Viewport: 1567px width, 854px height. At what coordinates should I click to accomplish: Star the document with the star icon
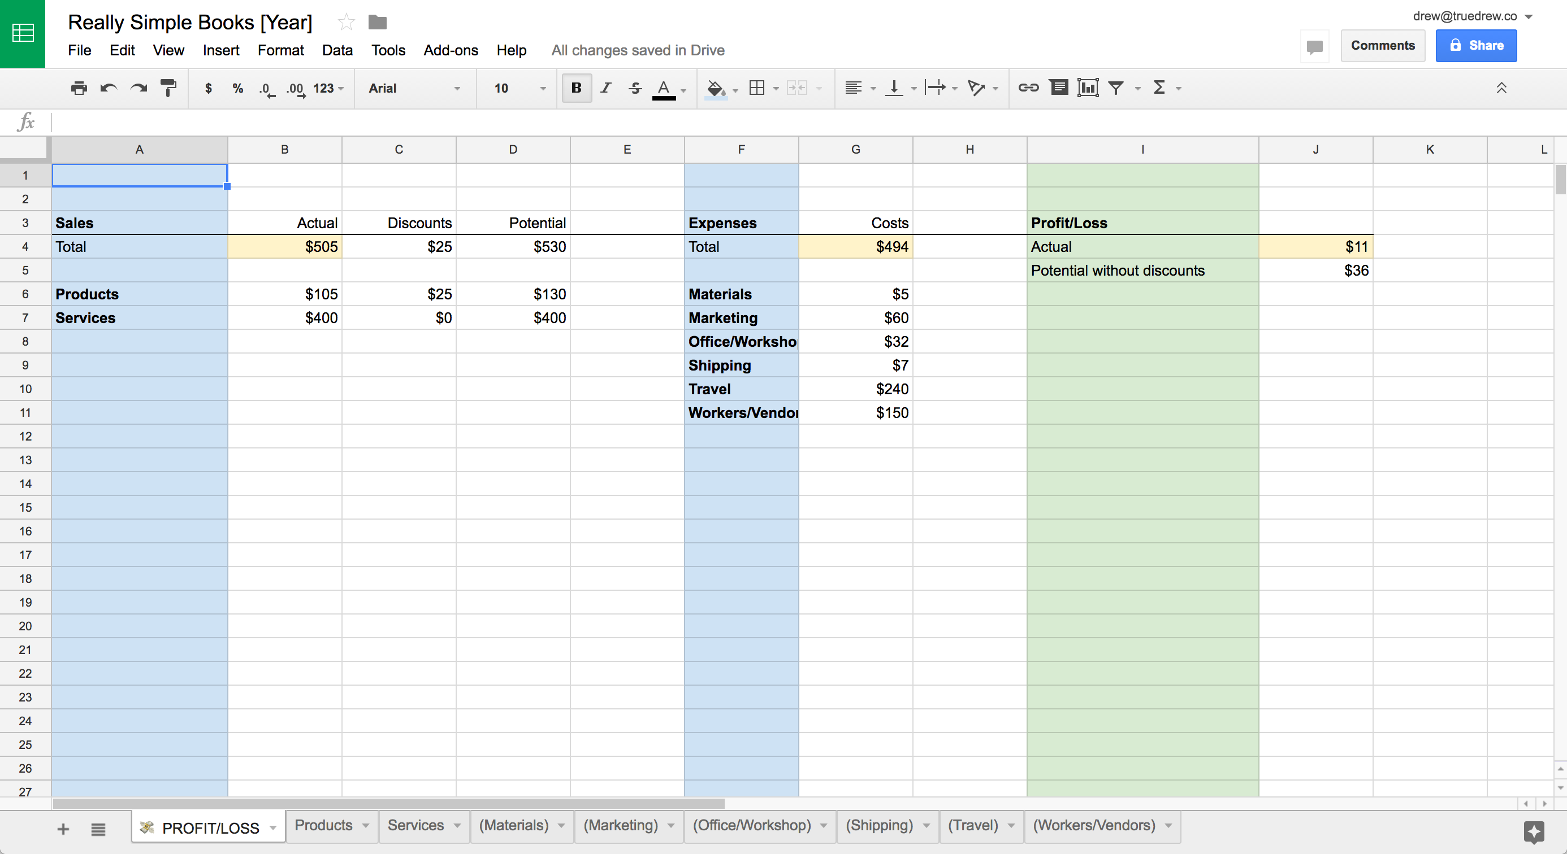[346, 23]
